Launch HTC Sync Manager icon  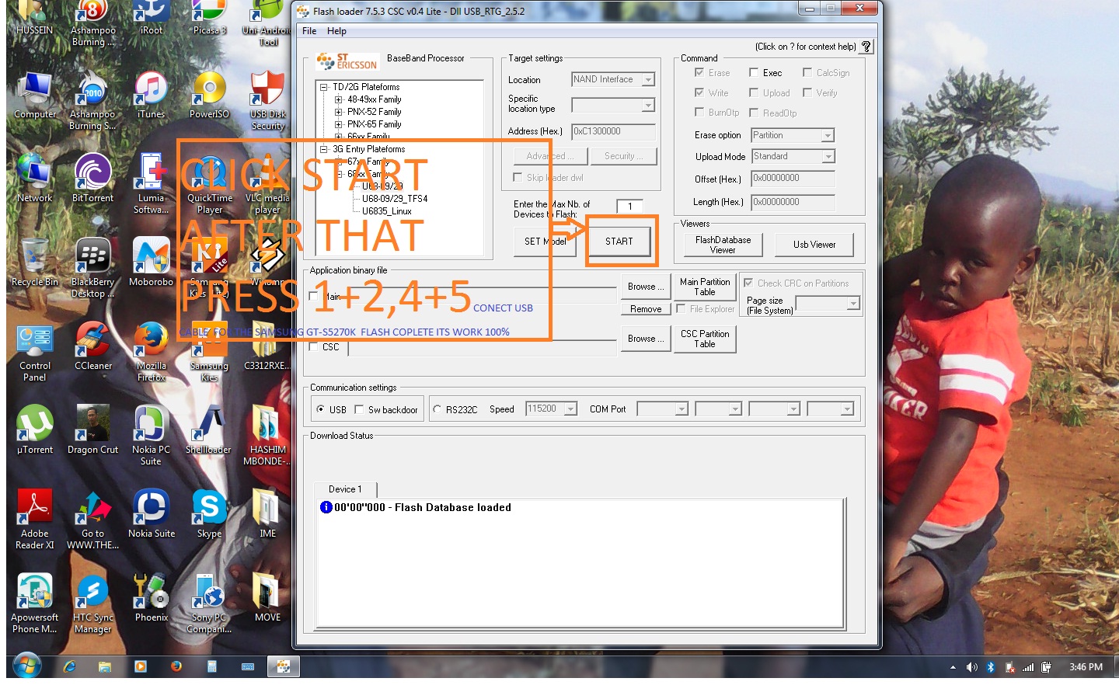pyautogui.click(x=92, y=603)
